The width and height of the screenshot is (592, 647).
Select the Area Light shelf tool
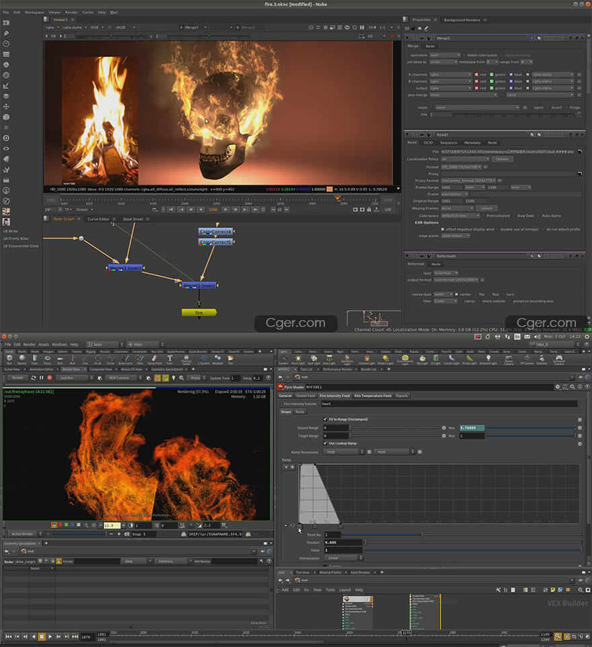[x=329, y=359]
